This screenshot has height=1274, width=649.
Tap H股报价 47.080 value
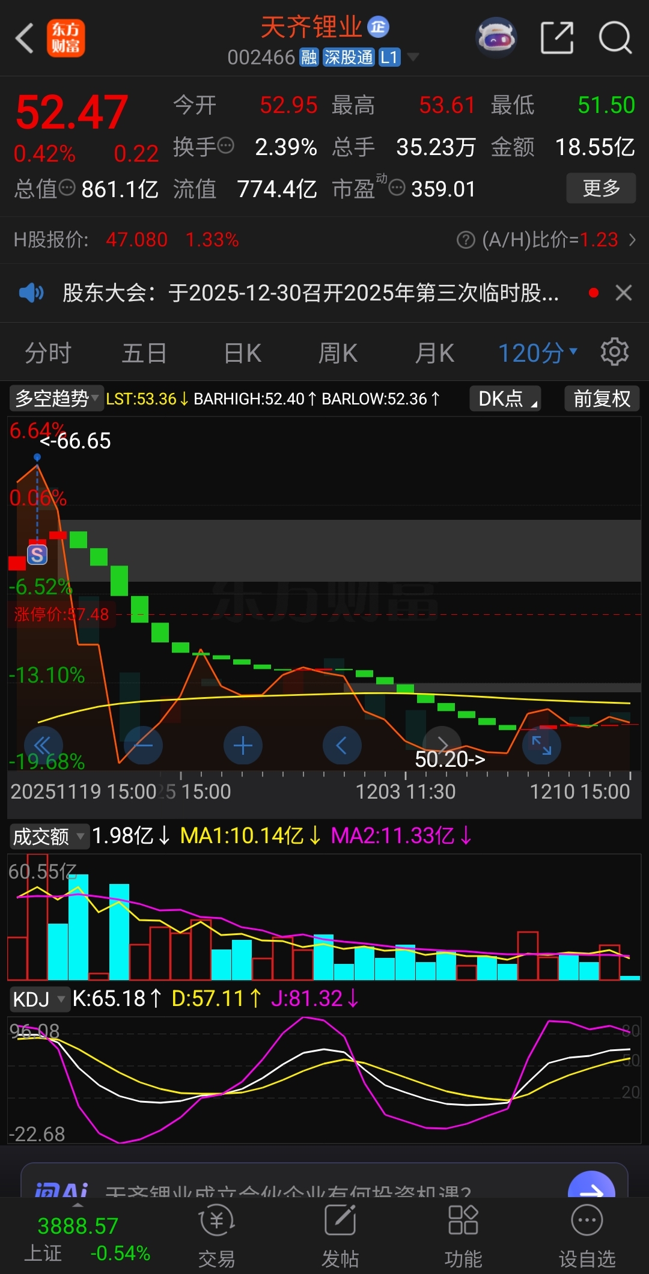tap(136, 240)
